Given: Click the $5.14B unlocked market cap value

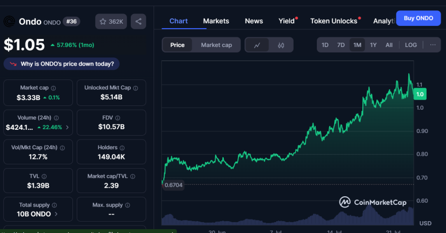Looking at the screenshot, I should [111, 97].
